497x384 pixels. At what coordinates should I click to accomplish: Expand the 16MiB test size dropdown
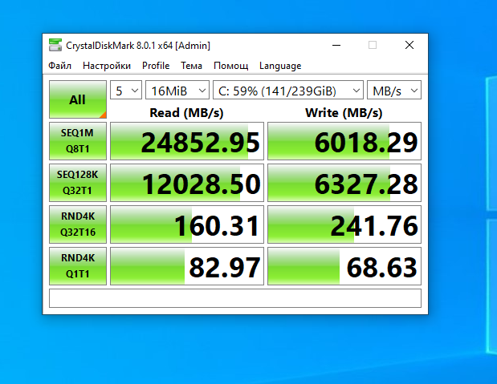click(x=177, y=91)
